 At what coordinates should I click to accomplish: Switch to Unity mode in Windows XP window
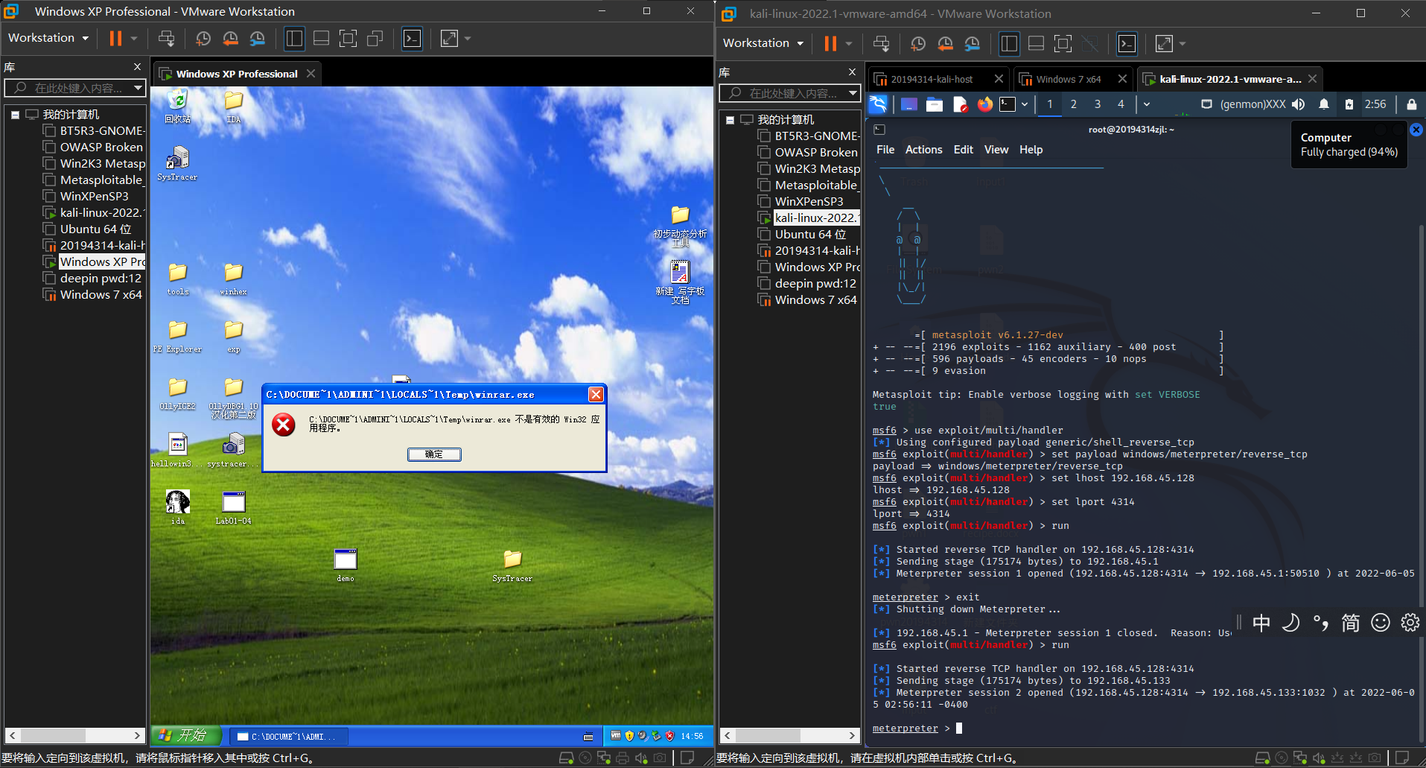pos(375,38)
